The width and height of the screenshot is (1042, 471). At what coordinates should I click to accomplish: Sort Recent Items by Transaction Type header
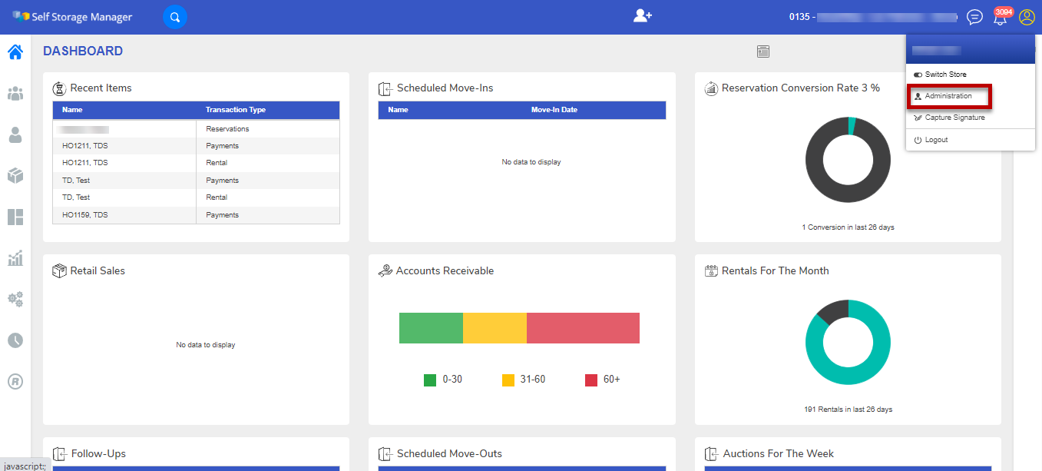[236, 110]
